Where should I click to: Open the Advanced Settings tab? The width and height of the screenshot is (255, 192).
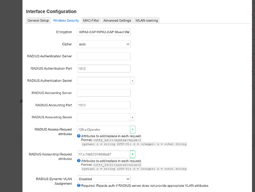pos(117,20)
